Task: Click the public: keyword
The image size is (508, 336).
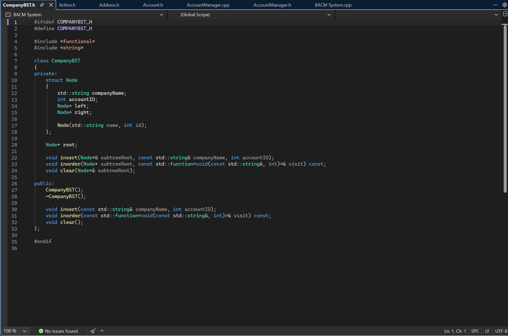Action: pyautogui.click(x=44, y=183)
